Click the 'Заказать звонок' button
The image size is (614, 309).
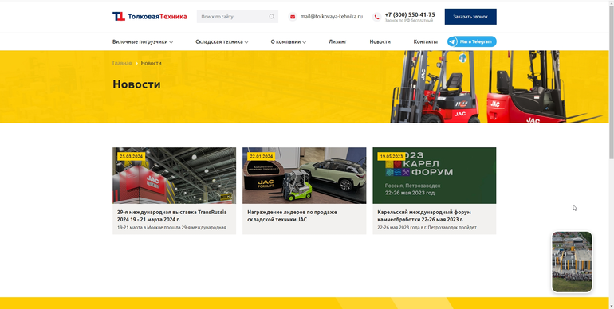tap(470, 17)
